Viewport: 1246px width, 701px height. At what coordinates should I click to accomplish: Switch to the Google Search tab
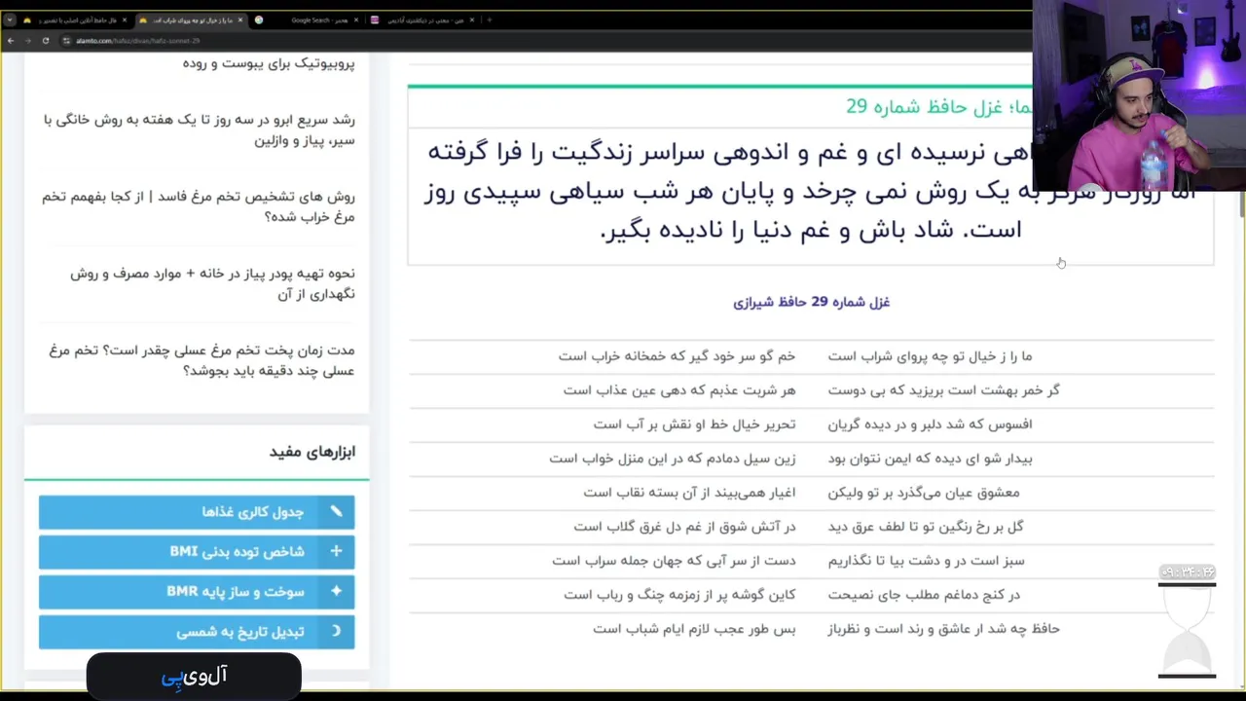307,20
